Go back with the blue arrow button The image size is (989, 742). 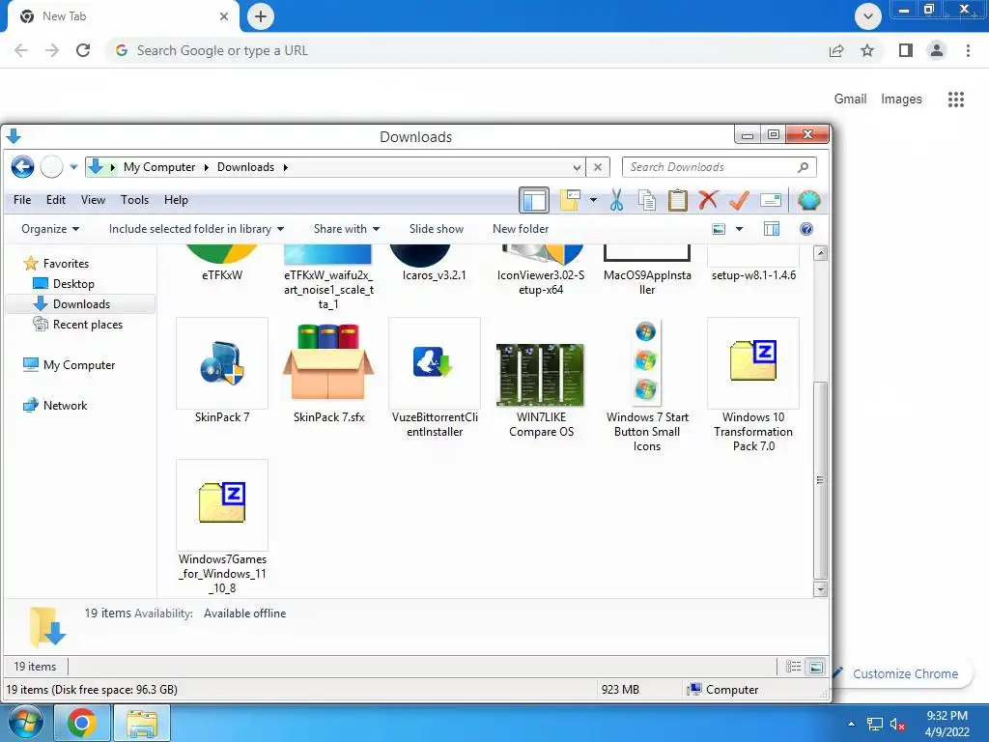point(23,167)
